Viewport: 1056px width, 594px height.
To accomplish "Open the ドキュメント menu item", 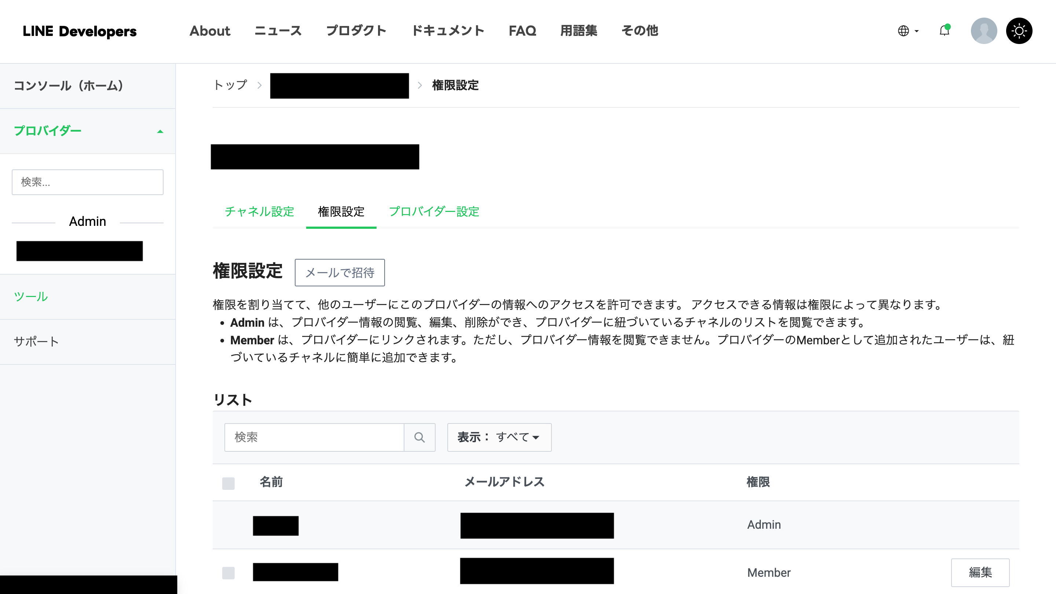I will (x=447, y=31).
